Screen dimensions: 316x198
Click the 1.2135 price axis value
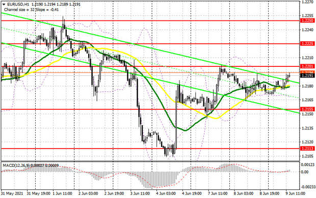pyautogui.click(x=307, y=128)
